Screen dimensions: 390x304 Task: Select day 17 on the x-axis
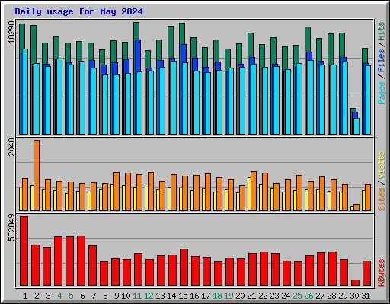[206, 296]
